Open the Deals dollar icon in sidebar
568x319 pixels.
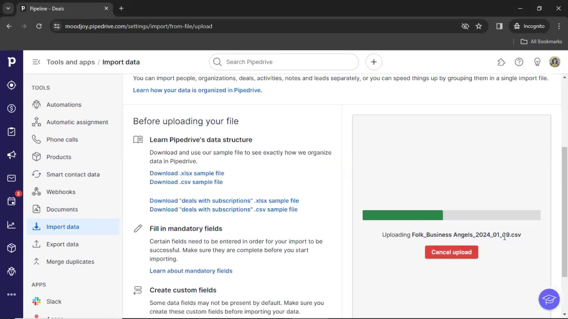pos(11,108)
